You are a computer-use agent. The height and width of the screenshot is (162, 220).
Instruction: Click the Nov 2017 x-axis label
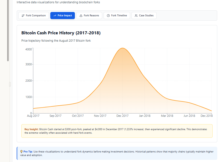pos(100,116)
